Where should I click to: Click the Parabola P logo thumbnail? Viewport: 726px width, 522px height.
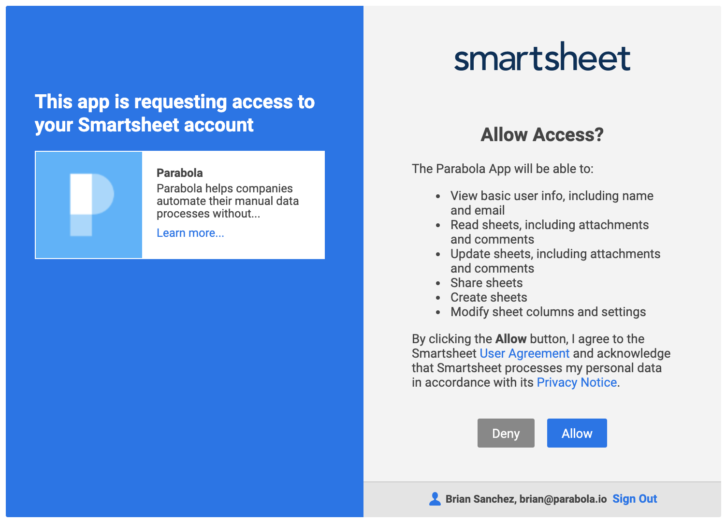(x=89, y=205)
